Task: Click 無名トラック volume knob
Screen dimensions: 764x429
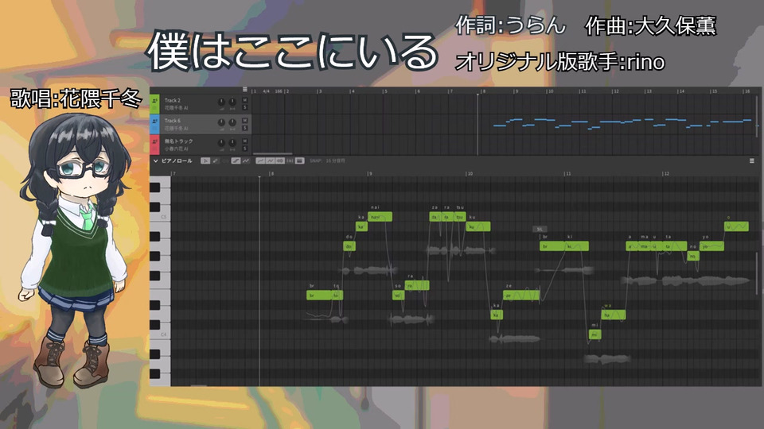Action: click(x=221, y=142)
